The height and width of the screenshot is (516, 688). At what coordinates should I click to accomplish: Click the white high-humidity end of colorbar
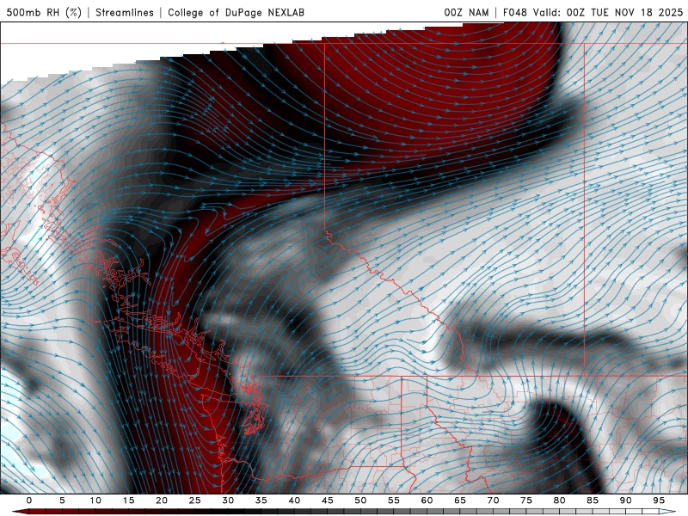(668, 512)
